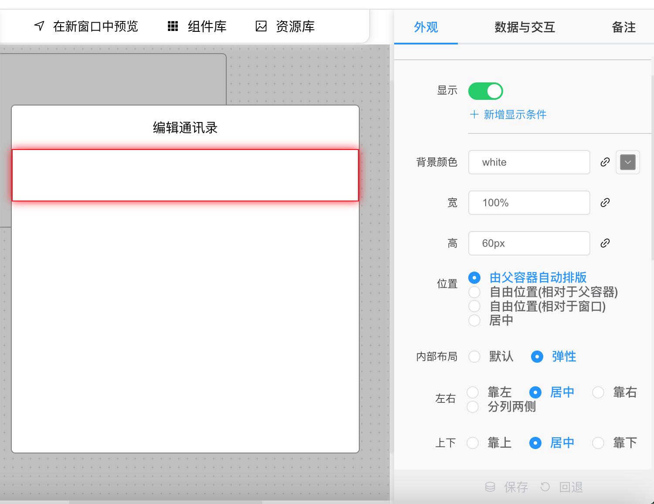Select 分列两侧 horizontal alignment
654x504 pixels.
point(473,407)
